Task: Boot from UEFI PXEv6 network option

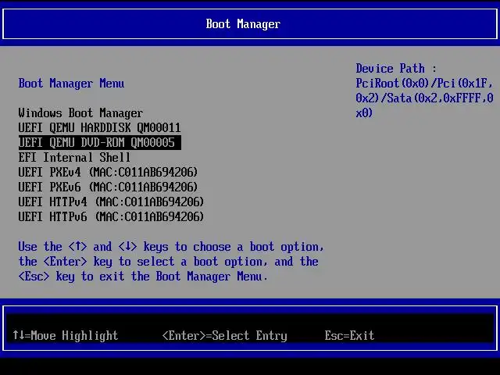Action: (x=108, y=187)
